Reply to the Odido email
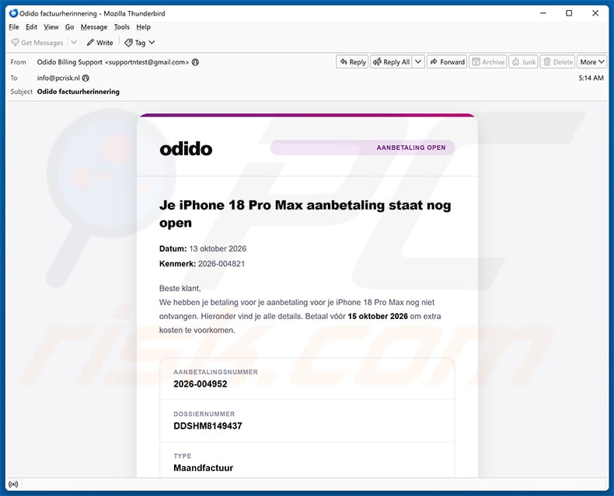The width and height of the screenshot is (614, 496). [x=352, y=62]
